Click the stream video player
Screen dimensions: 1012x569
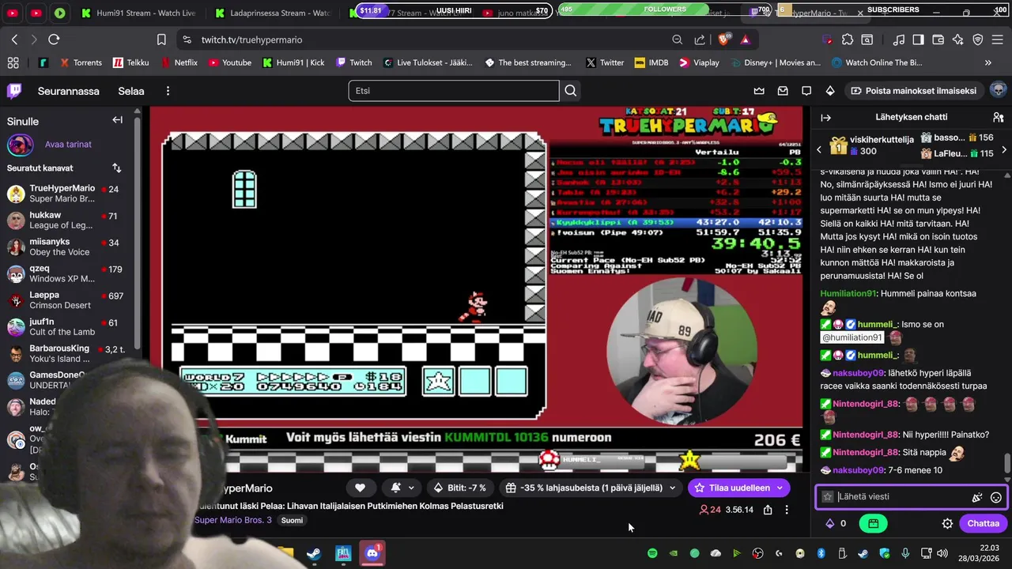click(476, 288)
